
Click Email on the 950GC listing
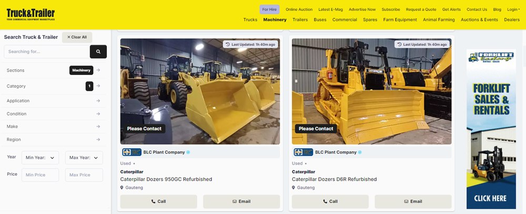(x=241, y=201)
